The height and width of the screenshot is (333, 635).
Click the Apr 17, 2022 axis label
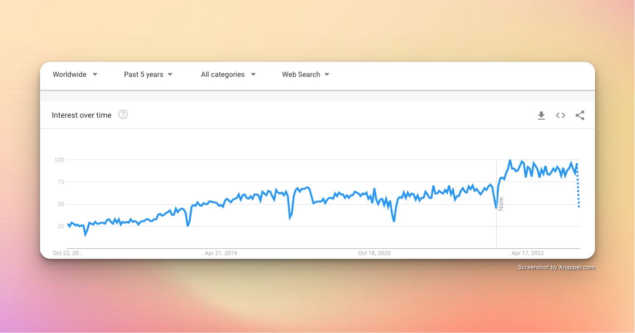tap(528, 253)
